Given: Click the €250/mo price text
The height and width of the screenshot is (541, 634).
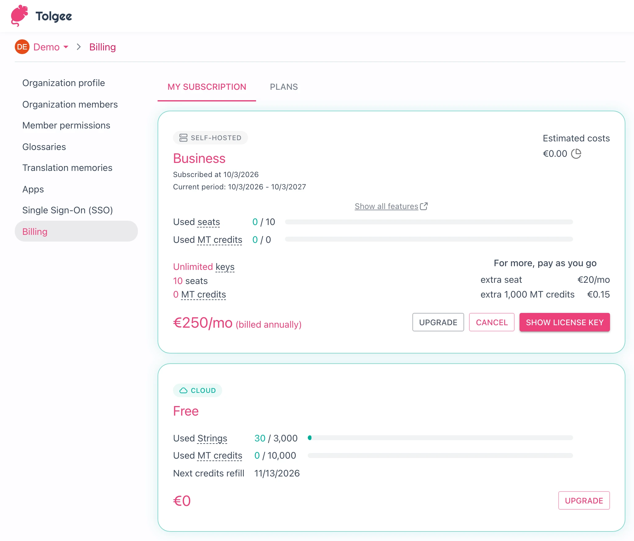Looking at the screenshot, I should [x=203, y=323].
